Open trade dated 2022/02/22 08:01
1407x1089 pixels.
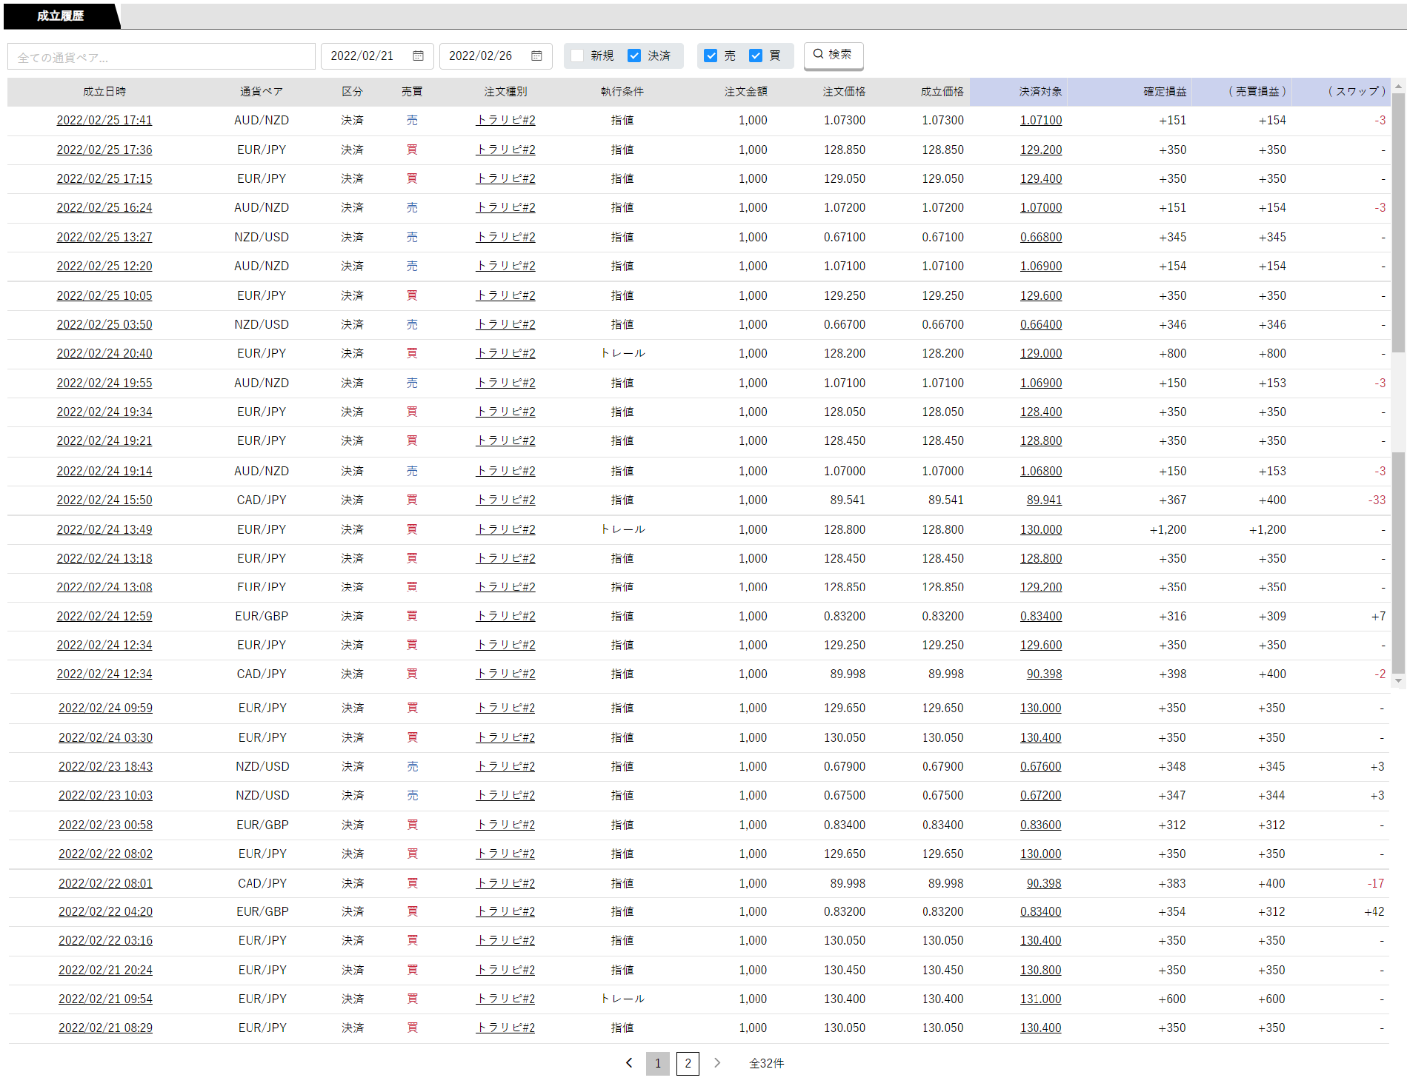click(105, 883)
